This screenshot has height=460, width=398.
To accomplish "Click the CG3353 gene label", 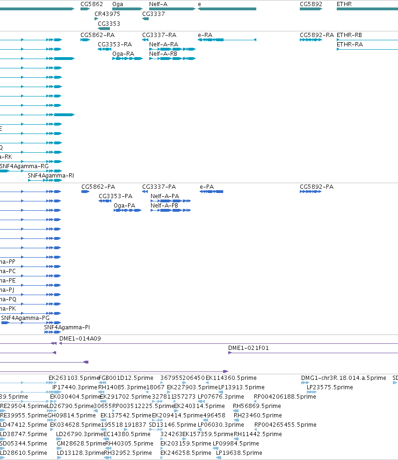I will click(x=109, y=24).
